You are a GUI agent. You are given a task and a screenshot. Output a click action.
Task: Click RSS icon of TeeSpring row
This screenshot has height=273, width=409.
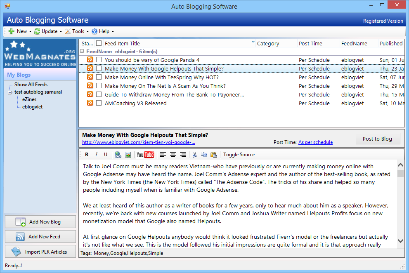tap(90, 77)
